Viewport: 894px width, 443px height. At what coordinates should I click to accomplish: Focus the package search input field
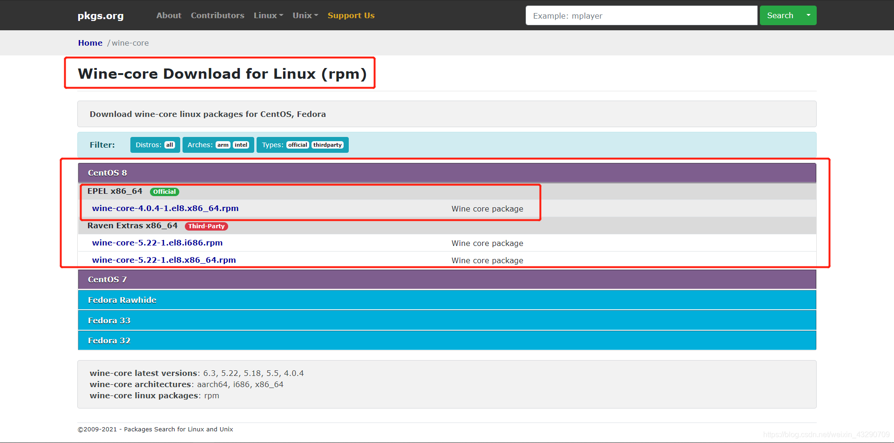pos(641,15)
